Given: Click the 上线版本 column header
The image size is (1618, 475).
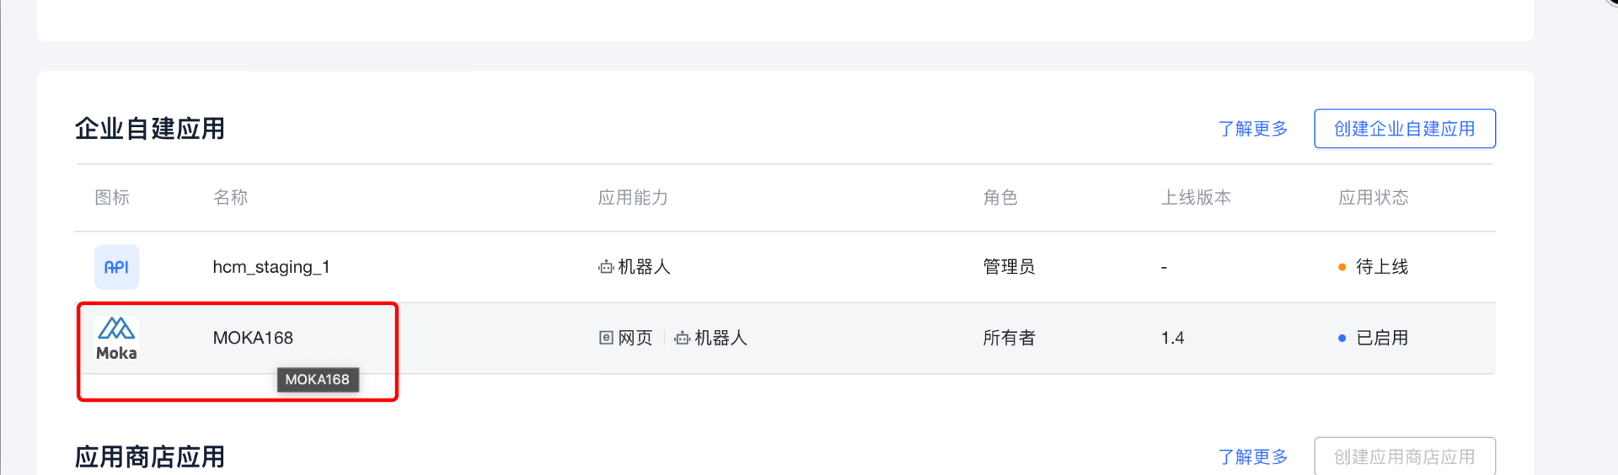Looking at the screenshot, I should coord(1196,197).
